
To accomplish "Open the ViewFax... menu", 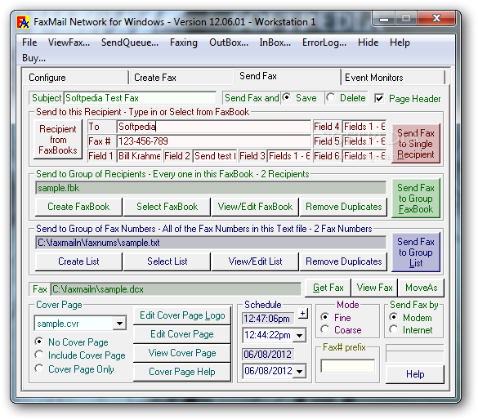I will (x=69, y=42).
